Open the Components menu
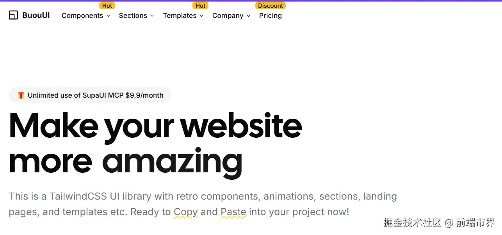 (x=82, y=16)
